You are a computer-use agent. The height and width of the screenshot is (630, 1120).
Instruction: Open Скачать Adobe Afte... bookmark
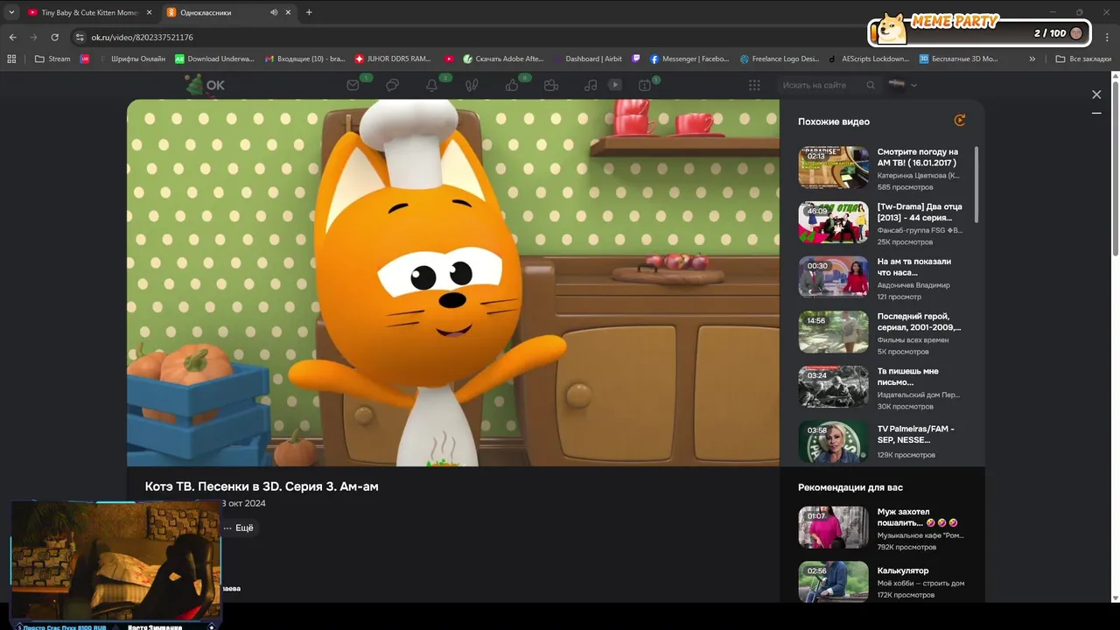point(503,59)
